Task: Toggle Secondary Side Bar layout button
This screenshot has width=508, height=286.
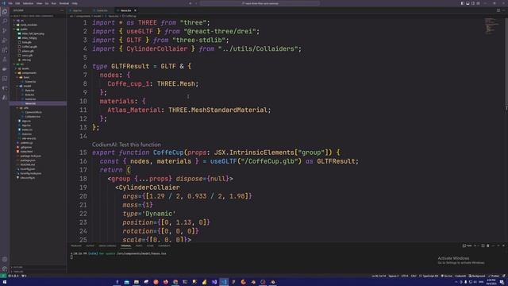Action: pos(473,3)
